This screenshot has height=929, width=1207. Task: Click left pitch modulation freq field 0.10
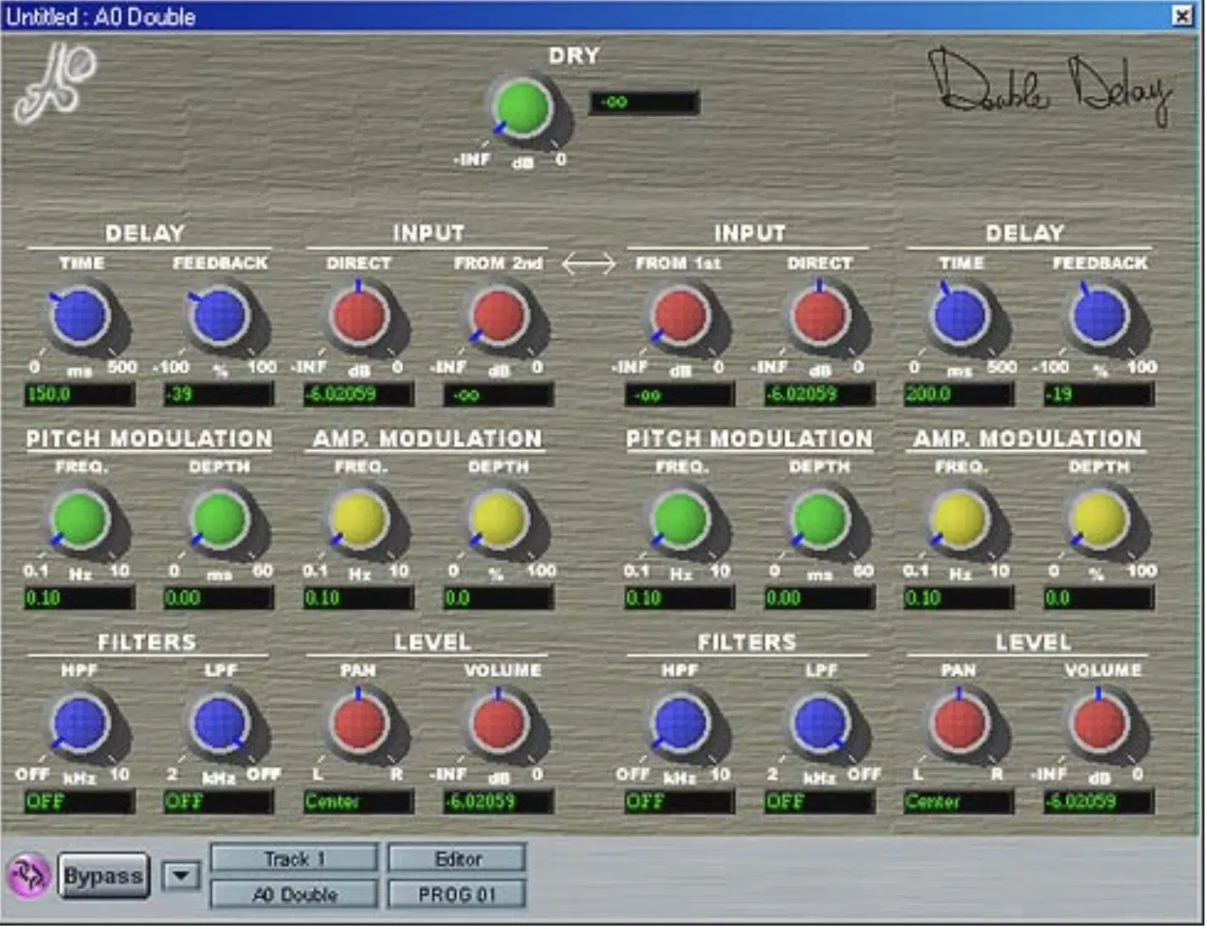pyautogui.click(x=80, y=598)
